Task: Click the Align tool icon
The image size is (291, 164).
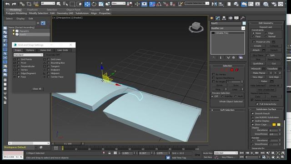Action: 221,4
